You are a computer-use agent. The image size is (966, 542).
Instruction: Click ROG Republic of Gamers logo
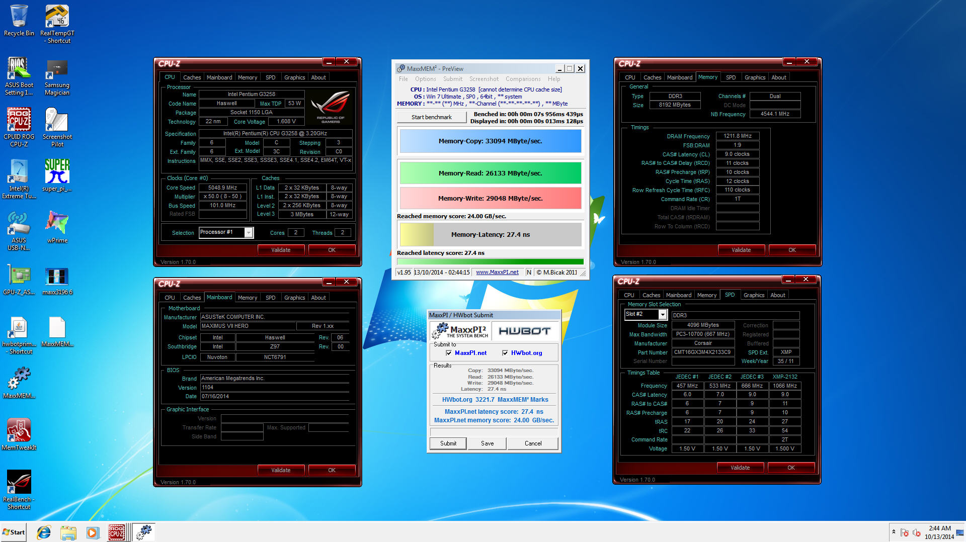click(x=330, y=107)
